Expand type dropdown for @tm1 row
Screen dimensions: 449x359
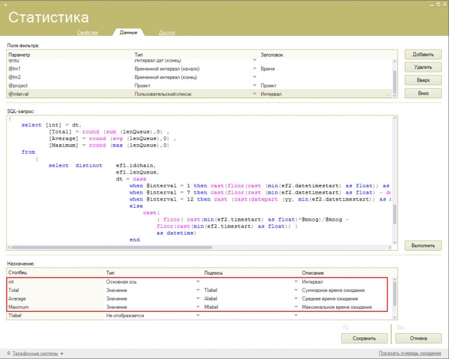(254, 69)
